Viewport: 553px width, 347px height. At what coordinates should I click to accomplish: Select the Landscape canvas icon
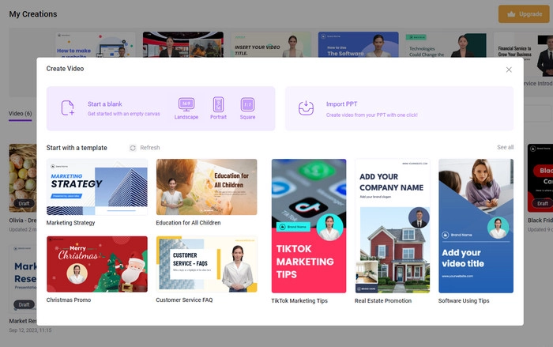coord(186,104)
